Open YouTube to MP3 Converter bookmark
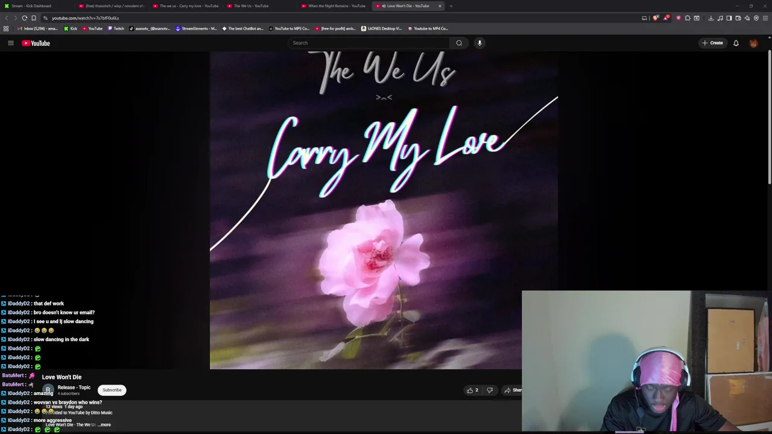Image resolution: width=772 pixels, height=434 pixels. pyautogui.click(x=289, y=28)
